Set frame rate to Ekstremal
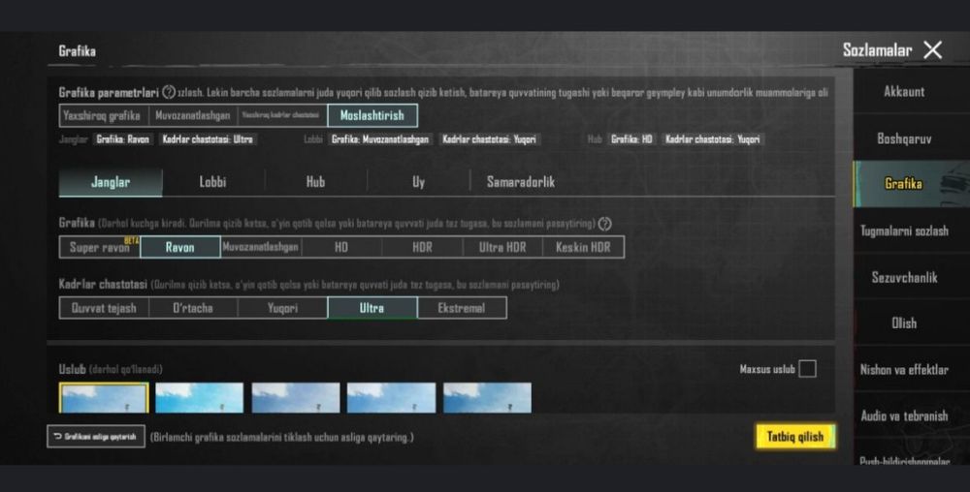The height and width of the screenshot is (492, 970). (462, 308)
